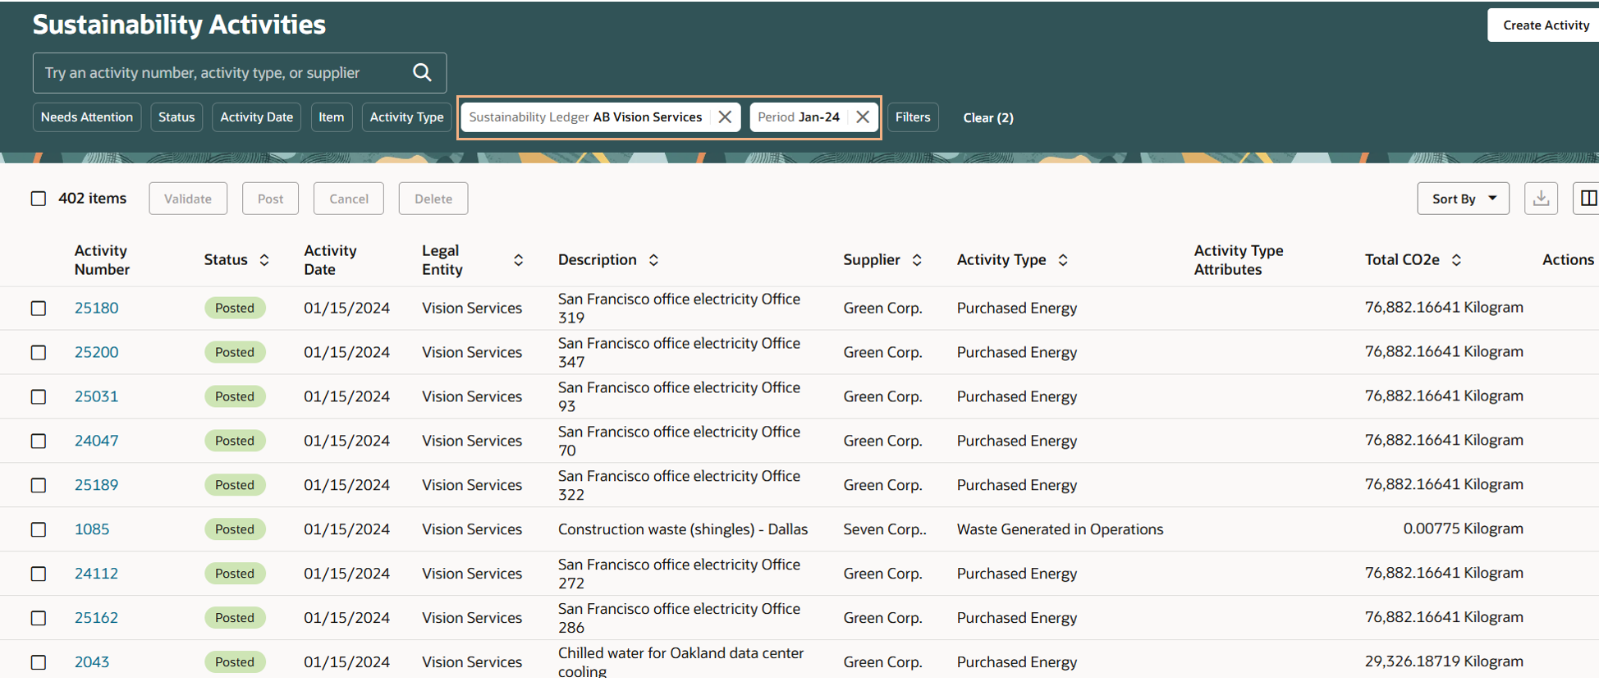Open the Filters panel
The image size is (1599, 691).
tap(913, 117)
